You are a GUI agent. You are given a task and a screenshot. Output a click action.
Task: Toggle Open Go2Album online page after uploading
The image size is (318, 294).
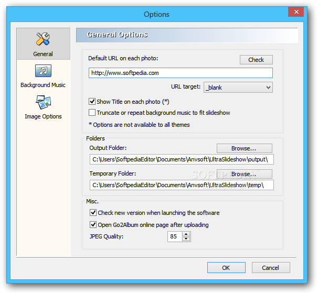click(93, 224)
